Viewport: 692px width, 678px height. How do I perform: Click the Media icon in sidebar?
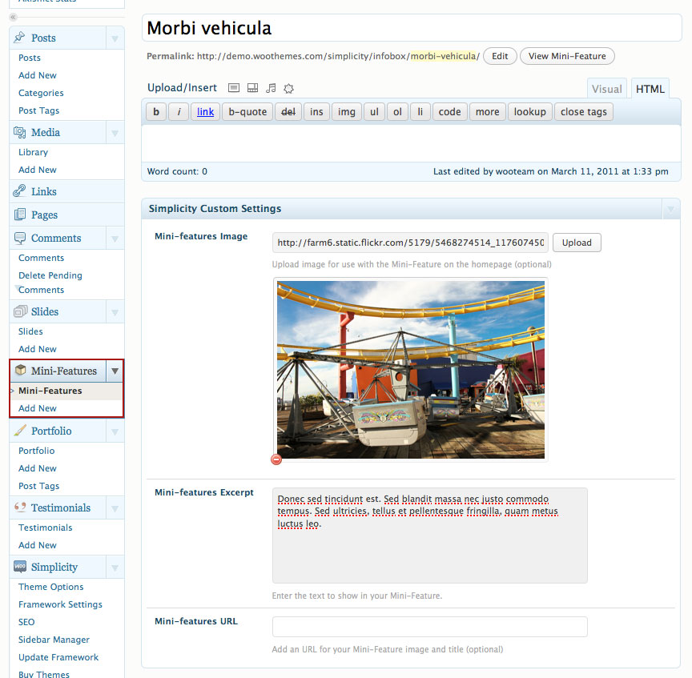[x=19, y=132]
